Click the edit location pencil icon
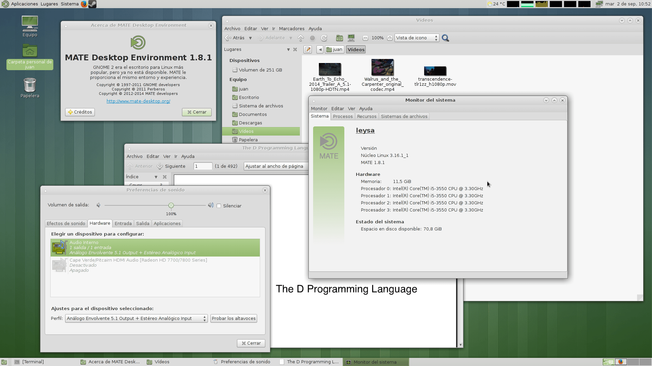This screenshot has width=652, height=366. (308, 49)
